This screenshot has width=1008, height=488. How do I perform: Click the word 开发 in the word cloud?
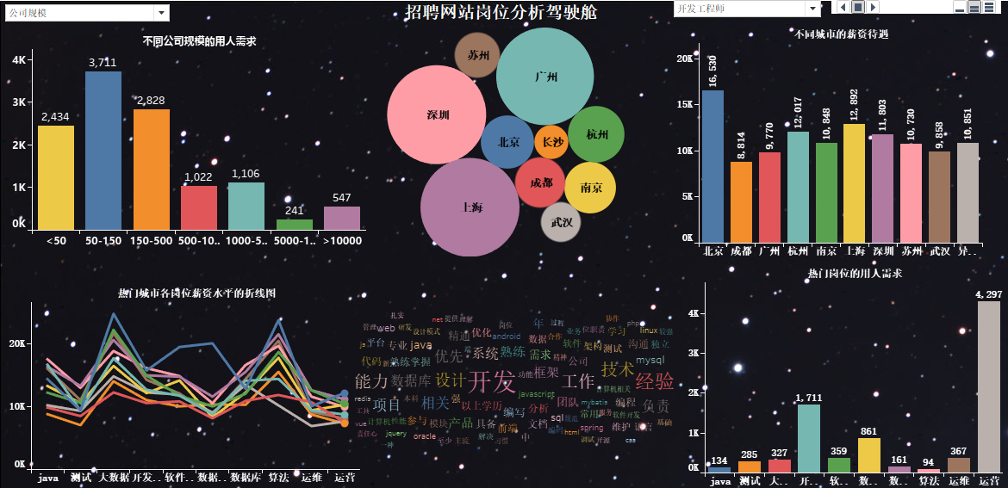[x=492, y=380]
